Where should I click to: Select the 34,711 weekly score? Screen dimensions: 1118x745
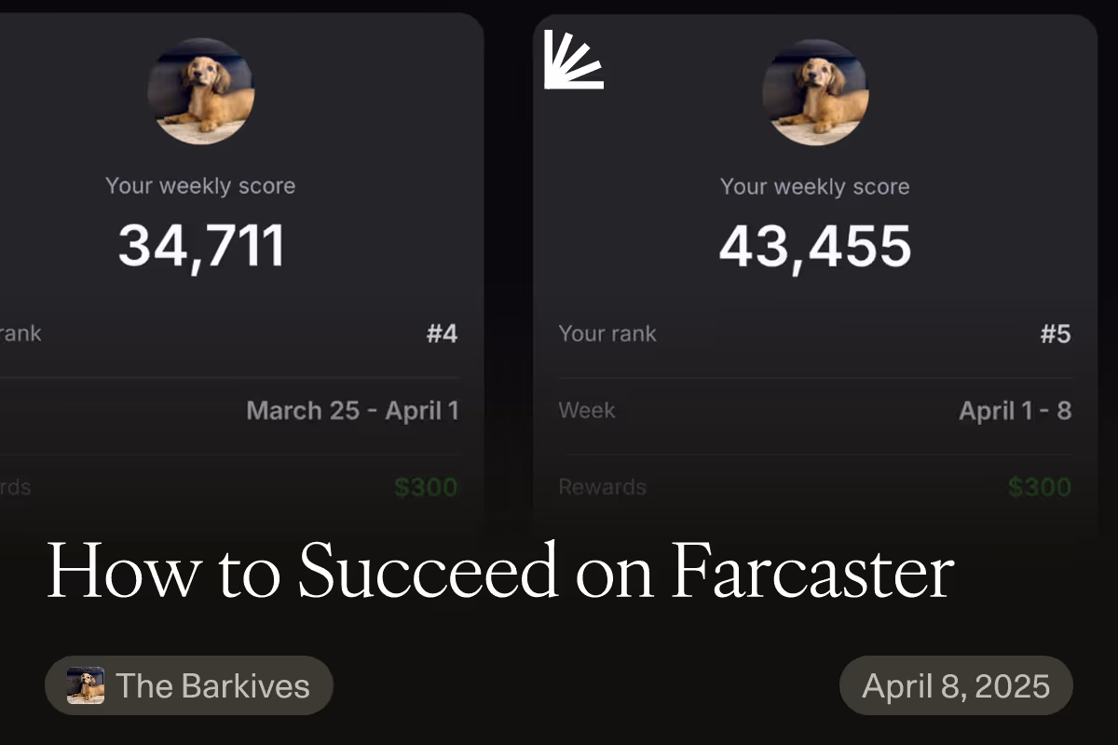click(x=200, y=246)
